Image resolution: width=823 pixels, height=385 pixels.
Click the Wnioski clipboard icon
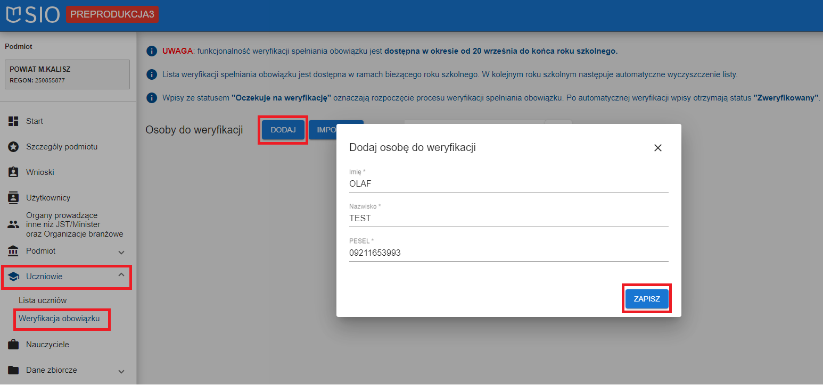[13, 172]
